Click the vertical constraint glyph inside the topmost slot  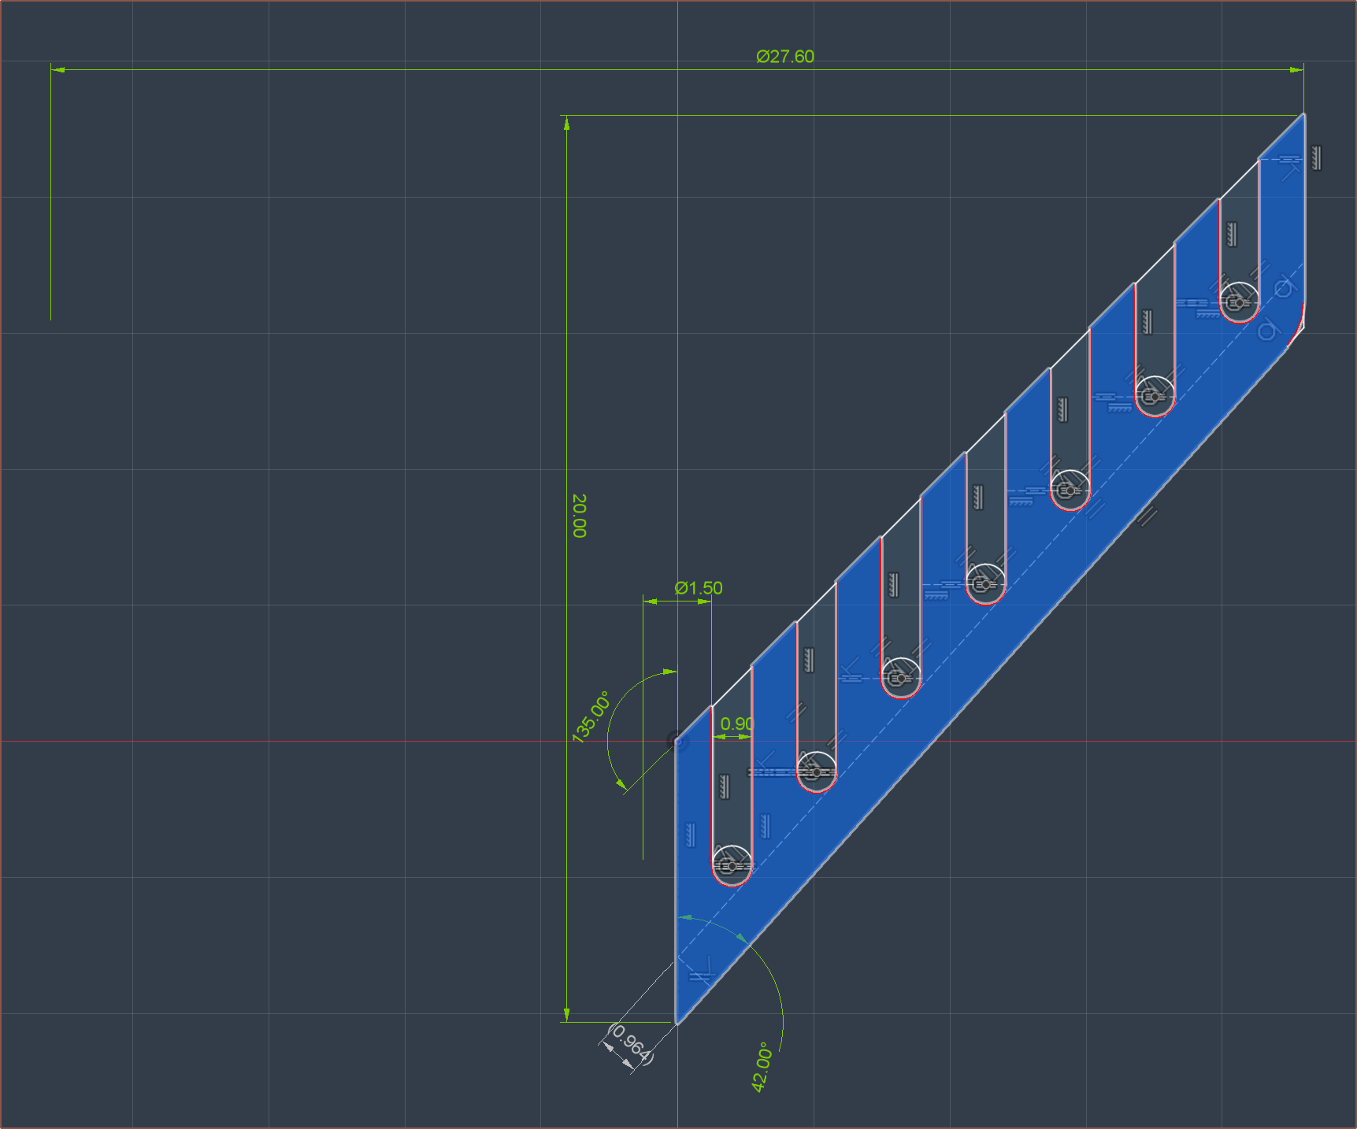(1232, 234)
